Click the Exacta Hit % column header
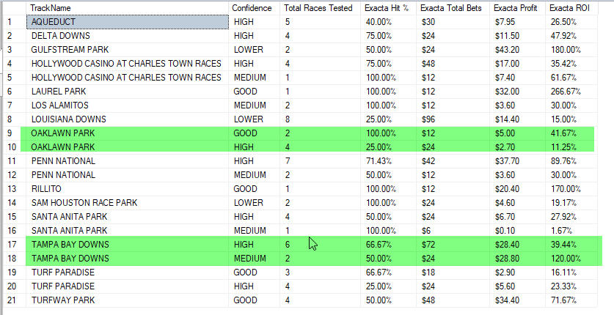This screenshot has width=614, height=315. coord(388,8)
